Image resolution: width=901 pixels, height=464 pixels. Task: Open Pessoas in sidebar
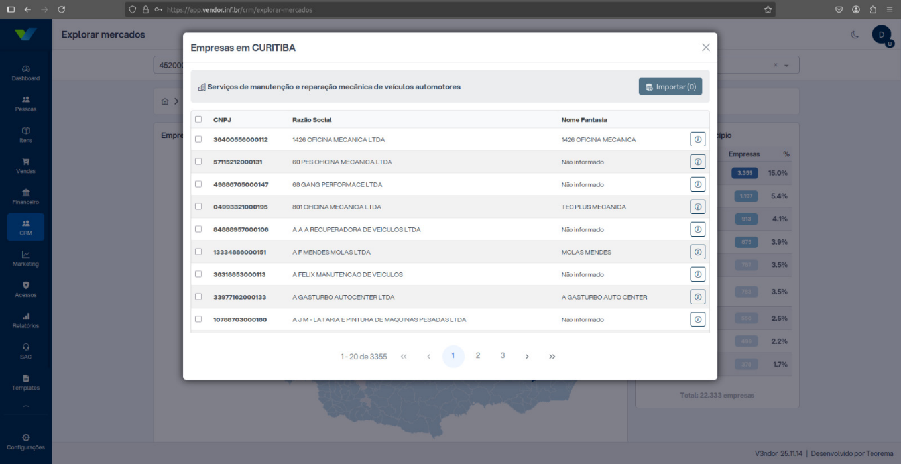tap(26, 104)
